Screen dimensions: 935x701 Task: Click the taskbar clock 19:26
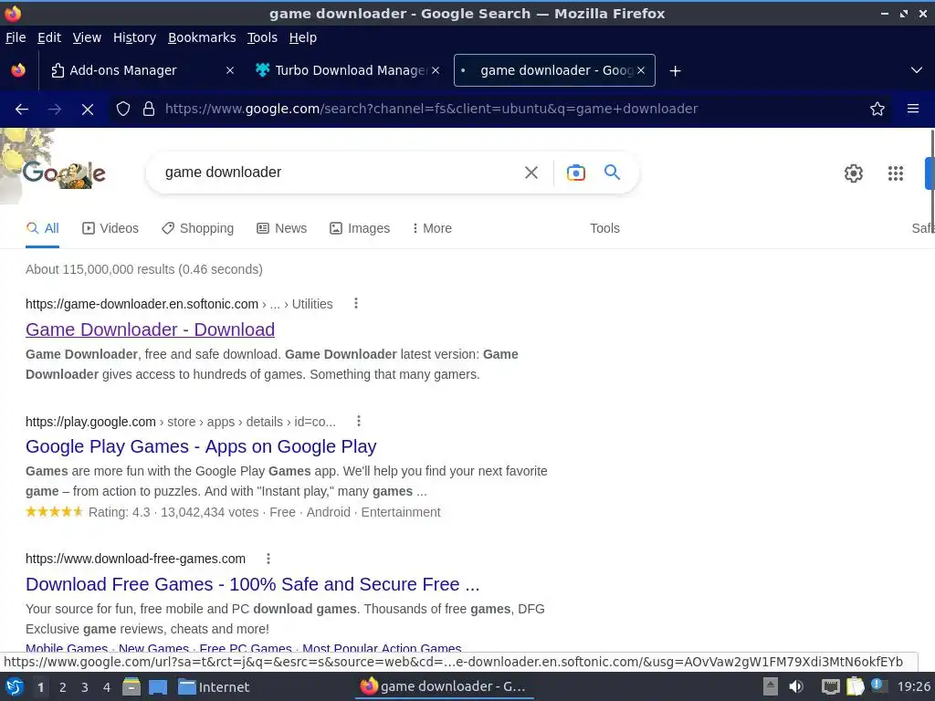(913, 687)
